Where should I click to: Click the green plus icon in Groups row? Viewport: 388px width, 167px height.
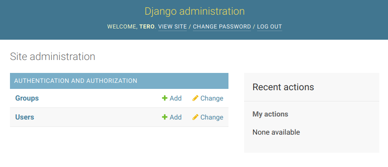pyautogui.click(x=165, y=98)
